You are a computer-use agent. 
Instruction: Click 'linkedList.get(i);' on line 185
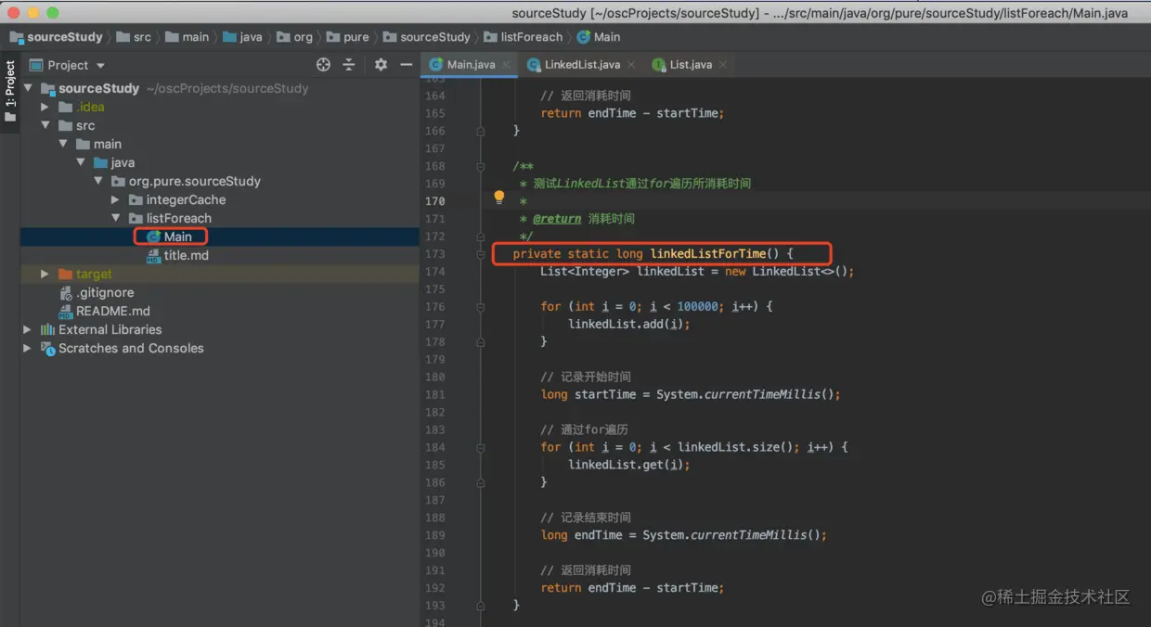629,465
